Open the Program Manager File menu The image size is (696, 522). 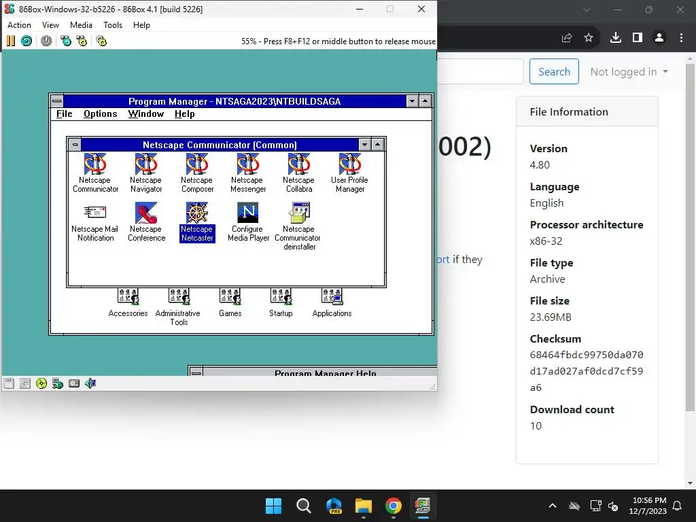tap(65, 114)
